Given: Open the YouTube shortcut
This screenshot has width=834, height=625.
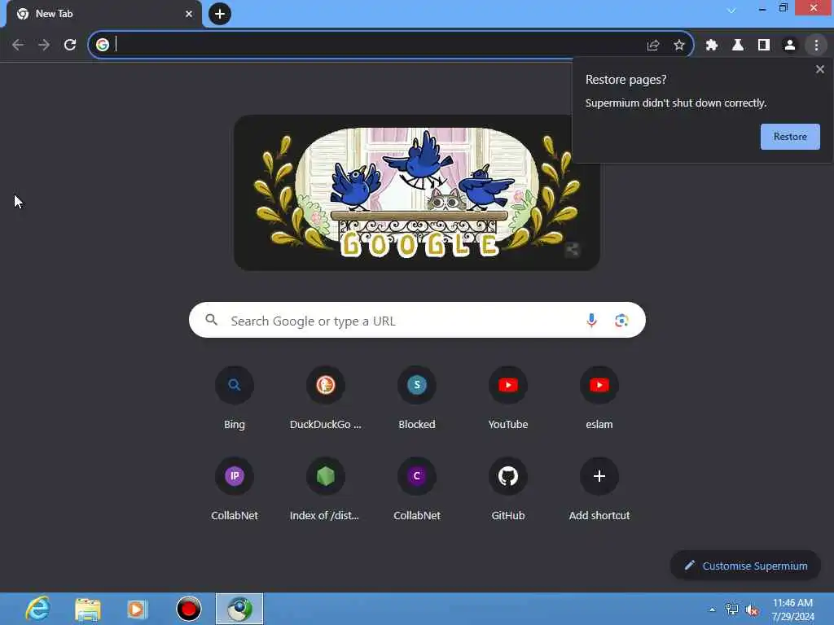Looking at the screenshot, I should tap(508, 397).
